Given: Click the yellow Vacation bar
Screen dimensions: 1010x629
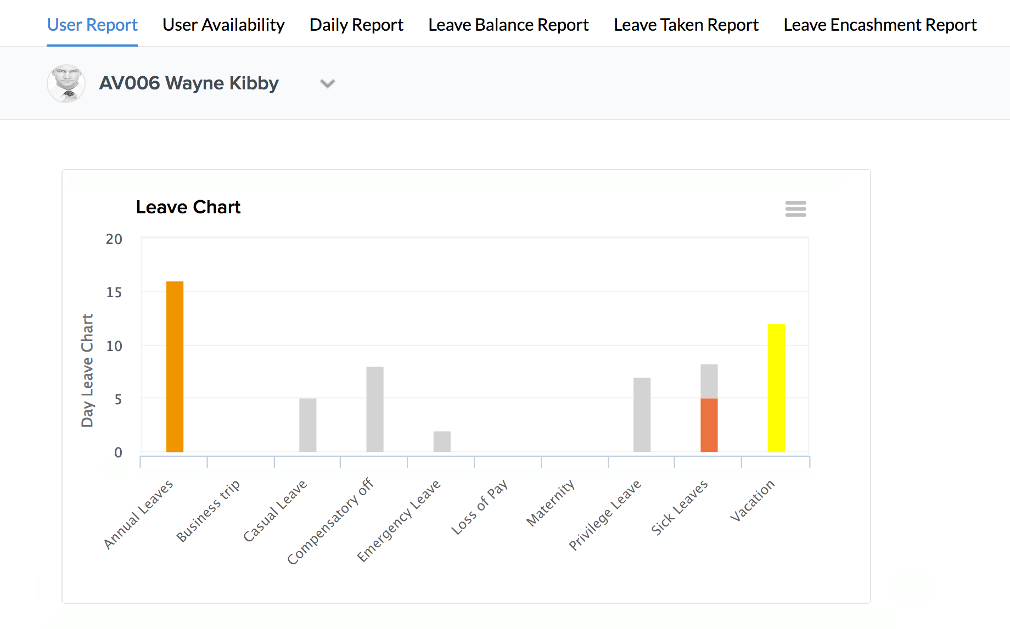Looking at the screenshot, I should tap(776, 388).
